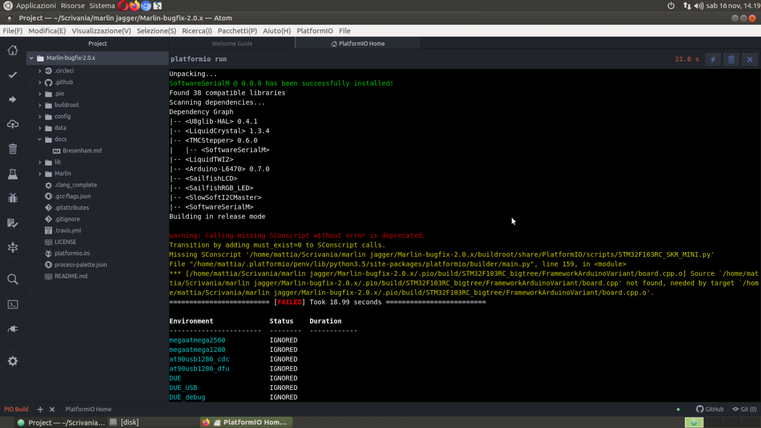The image size is (761, 428).
Task: Open the Git (0) status bar panel
Action: 744,409
